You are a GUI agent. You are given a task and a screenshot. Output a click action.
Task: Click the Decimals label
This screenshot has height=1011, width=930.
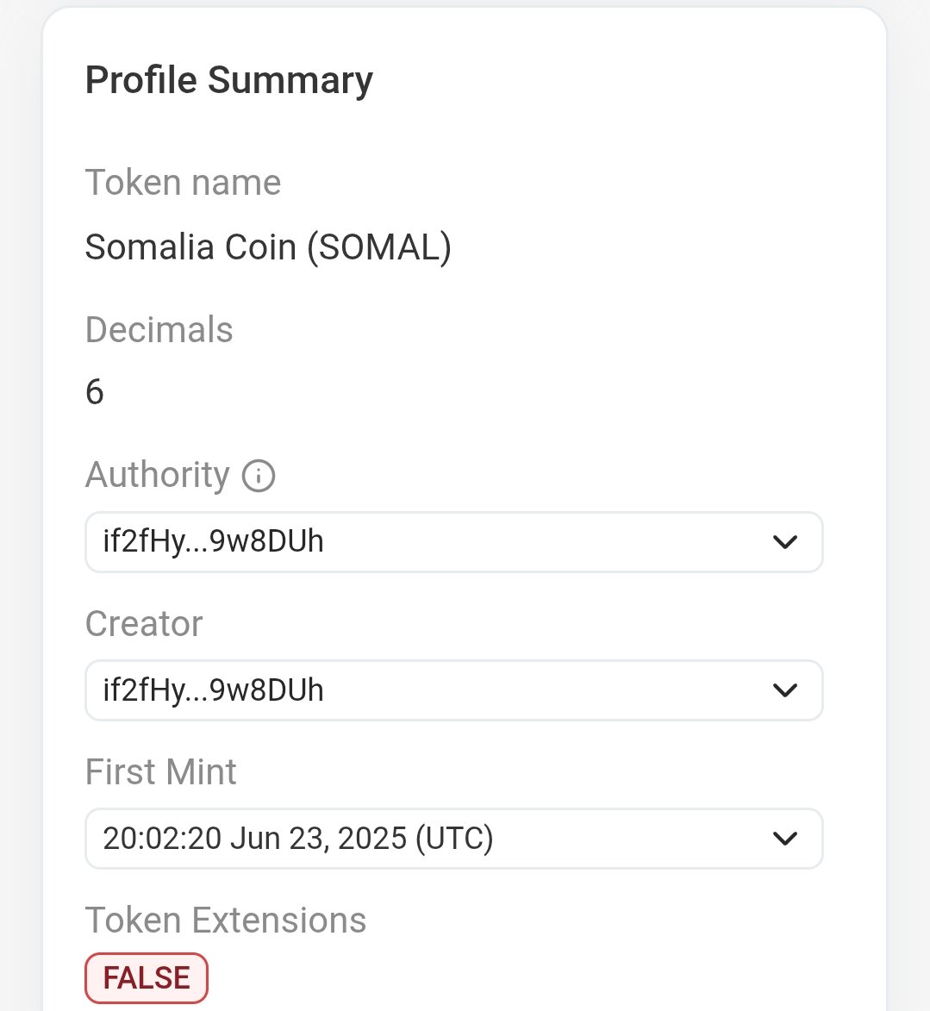point(159,330)
